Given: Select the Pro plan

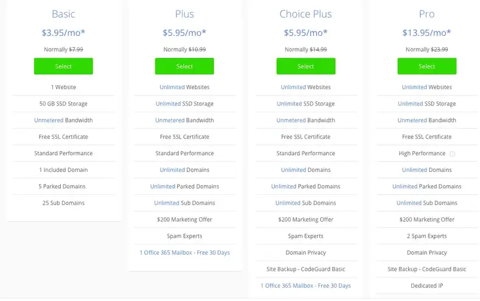Looking at the screenshot, I should coord(426,66).
